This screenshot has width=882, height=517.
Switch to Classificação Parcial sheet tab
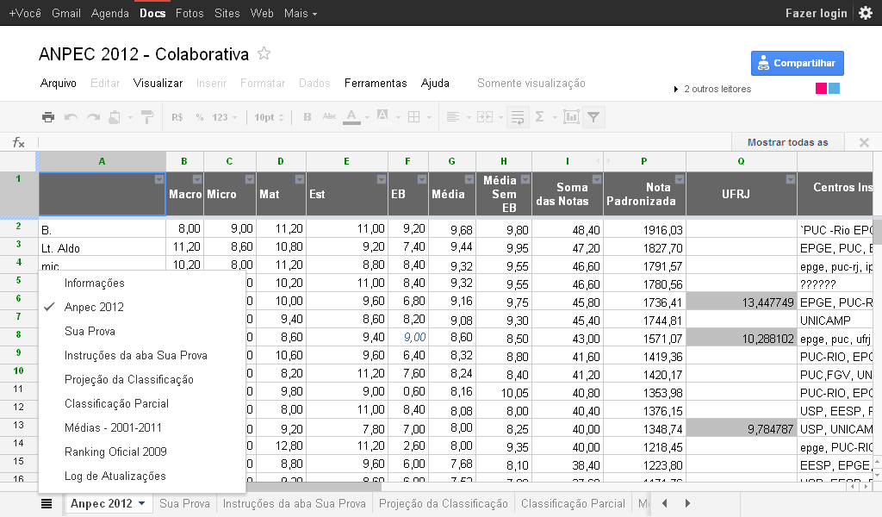click(573, 503)
